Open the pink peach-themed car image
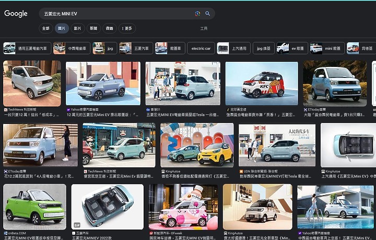The width and height of the screenshot is (376, 240). point(183,207)
